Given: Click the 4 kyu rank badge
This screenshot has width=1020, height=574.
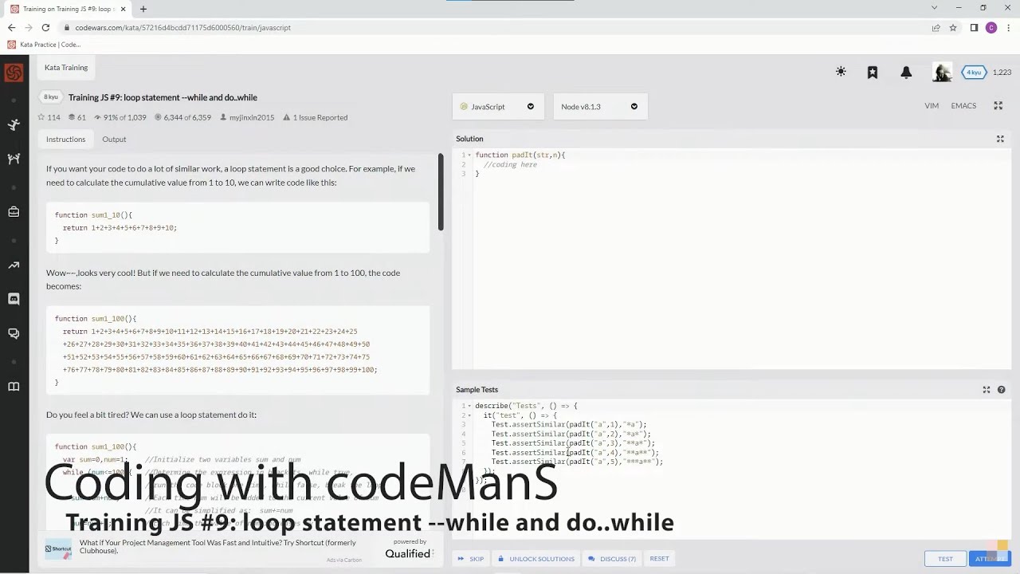Looking at the screenshot, I should (x=974, y=72).
